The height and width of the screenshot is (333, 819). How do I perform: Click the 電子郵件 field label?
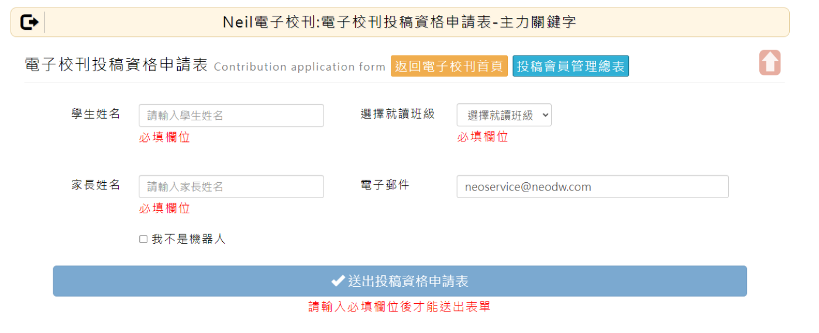(385, 185)
